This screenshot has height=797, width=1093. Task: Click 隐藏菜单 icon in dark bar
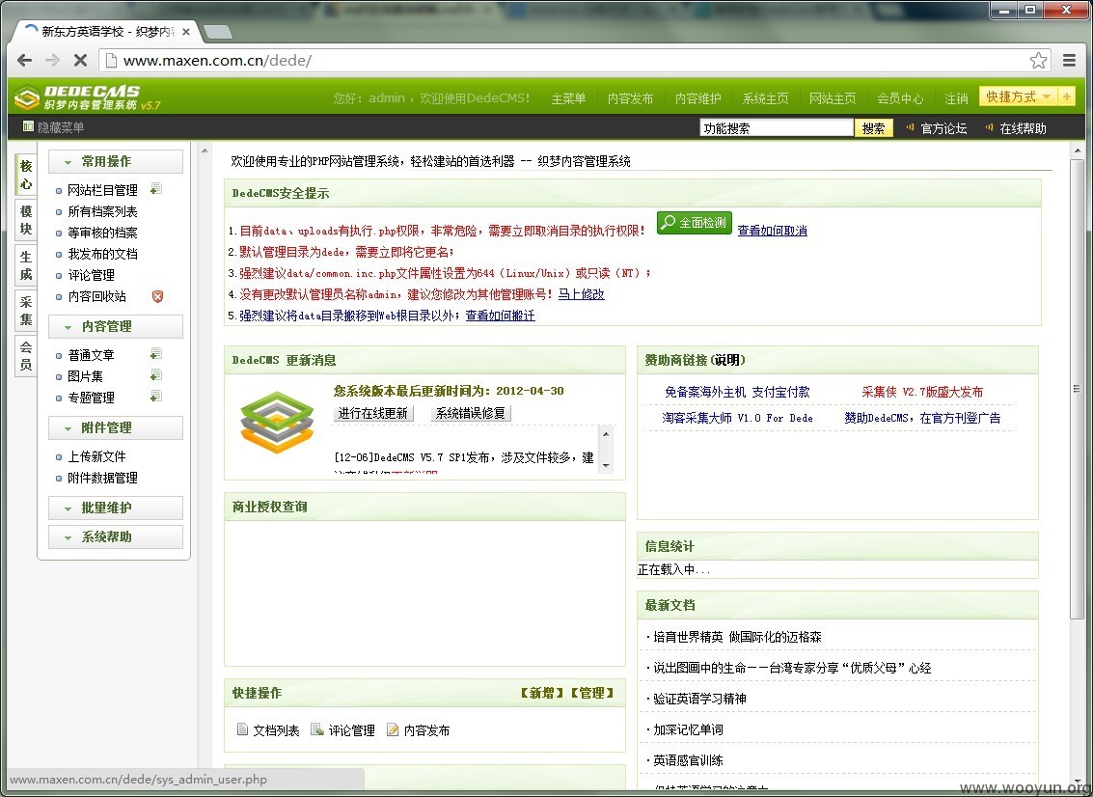28,127
